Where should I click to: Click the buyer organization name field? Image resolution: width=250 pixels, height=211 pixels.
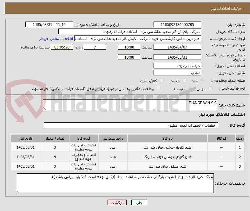(x=130, y=32)
